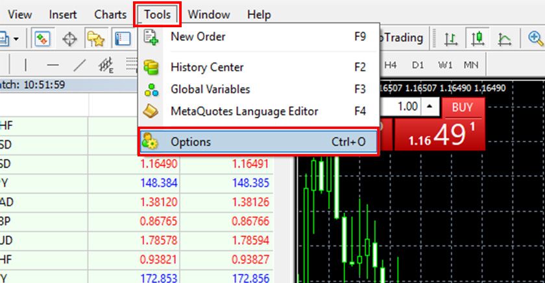Screen dimensions: 545x283
Task: Switch chart to candlesticks view
Action: (x=478, y=39)
